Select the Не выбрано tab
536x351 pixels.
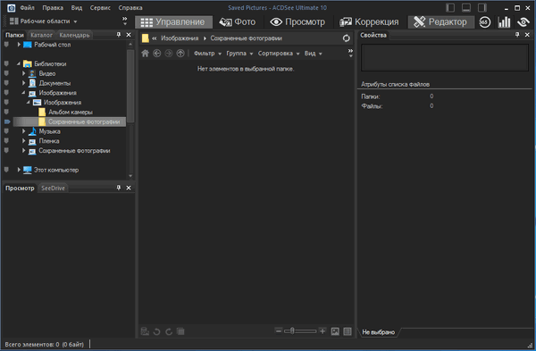(x=379, y=332)
